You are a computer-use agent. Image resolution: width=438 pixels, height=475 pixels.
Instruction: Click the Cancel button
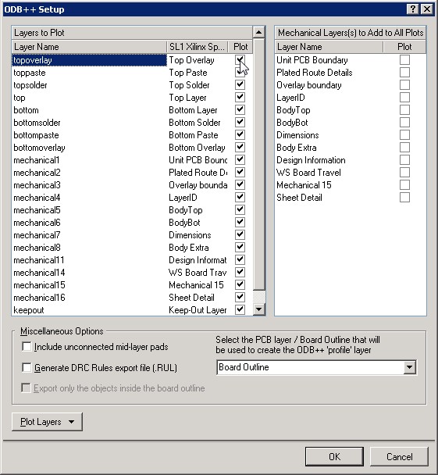(x=399, y=456)
